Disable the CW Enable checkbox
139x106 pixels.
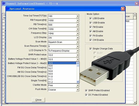point(91,40)
